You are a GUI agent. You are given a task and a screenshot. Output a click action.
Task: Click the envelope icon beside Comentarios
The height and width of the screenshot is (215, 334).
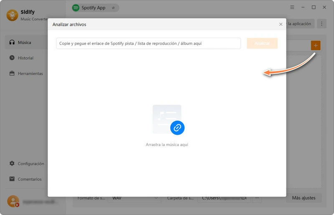click(12, 179)
